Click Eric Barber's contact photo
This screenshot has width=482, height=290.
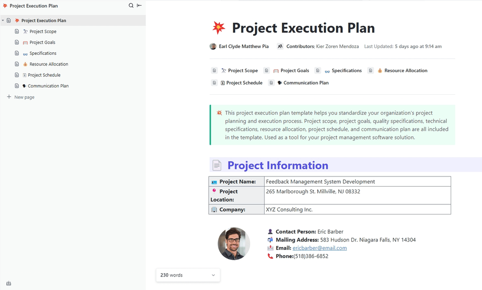[x=234, y=243]
